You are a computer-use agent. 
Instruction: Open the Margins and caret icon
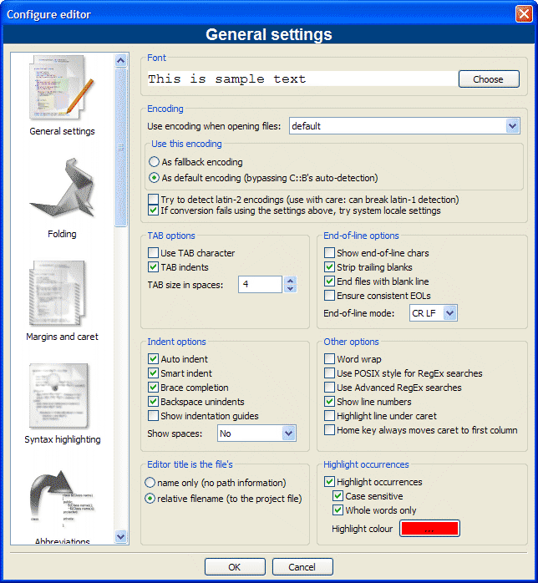coord(62,296)
